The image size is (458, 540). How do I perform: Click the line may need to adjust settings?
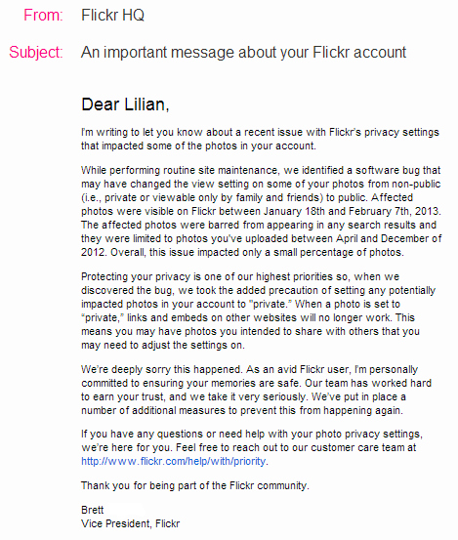(163, 345)
